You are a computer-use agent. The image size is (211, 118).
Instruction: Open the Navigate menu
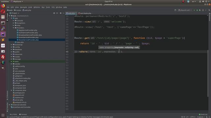(23, 7)
